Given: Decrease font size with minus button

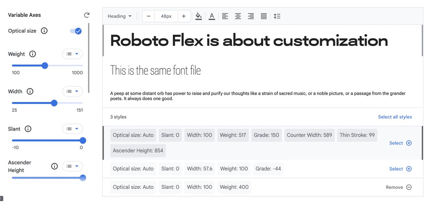Looking at the screenshot, I should click(149, 16).
